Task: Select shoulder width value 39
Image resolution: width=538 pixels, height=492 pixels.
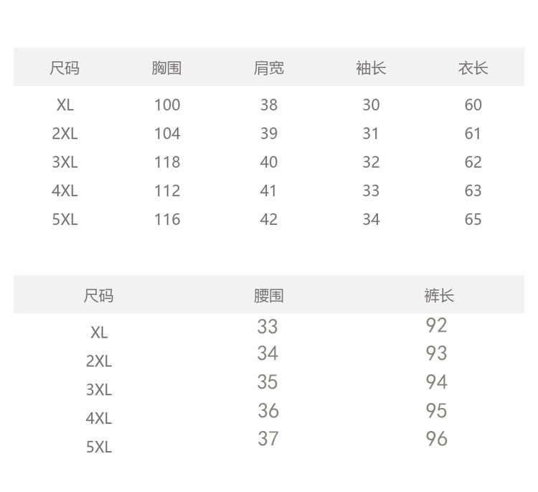Action: (x=269, y=134)
